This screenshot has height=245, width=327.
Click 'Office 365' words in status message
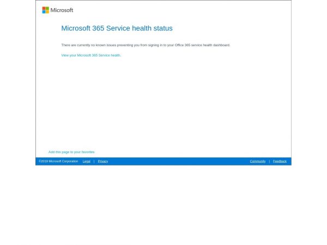click(181, 45)
